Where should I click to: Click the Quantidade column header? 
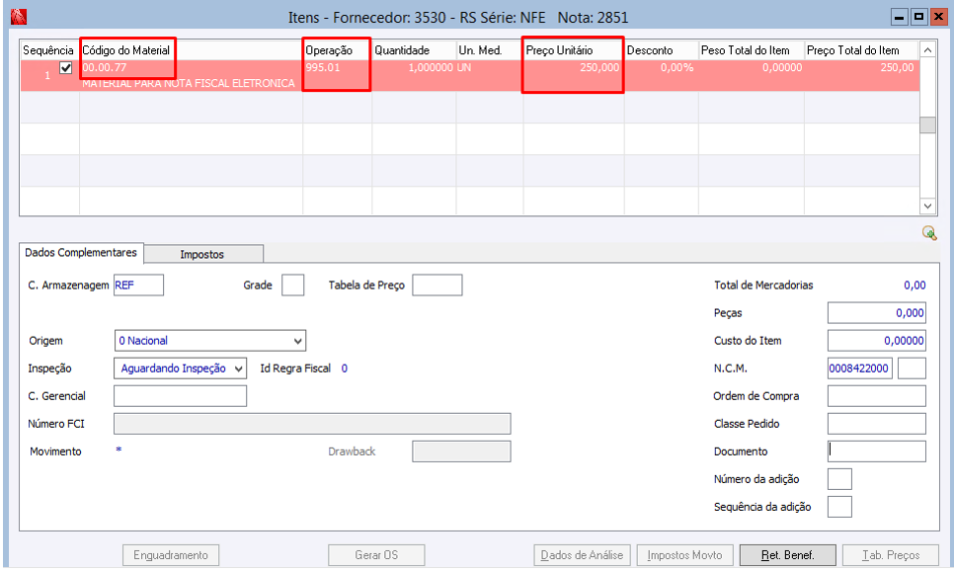click(402, 50)
